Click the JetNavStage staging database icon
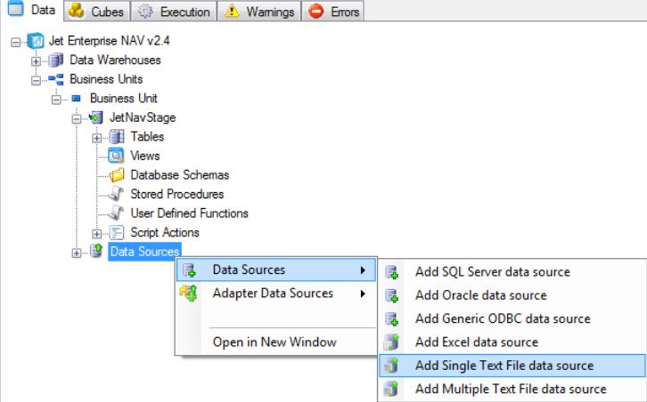 (x=95, y=117)
